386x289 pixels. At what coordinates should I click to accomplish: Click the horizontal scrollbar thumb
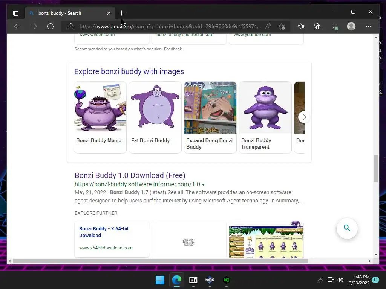[161, 261]
